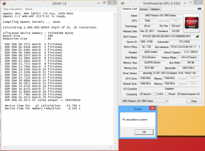Click the 'Batch 1 finished' line
Image resolution: width=205 pixels, height=151 pixels.
[34, 44]
